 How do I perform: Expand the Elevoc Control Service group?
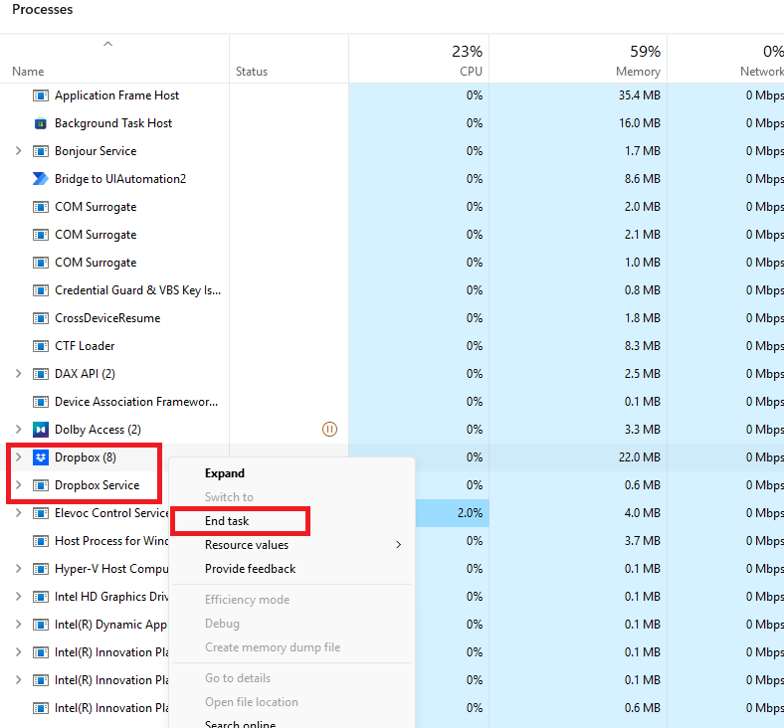click(x=19, y=513)
